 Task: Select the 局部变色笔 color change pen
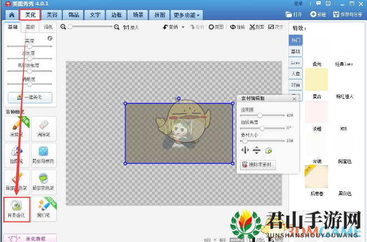click(x=44, y=182)
